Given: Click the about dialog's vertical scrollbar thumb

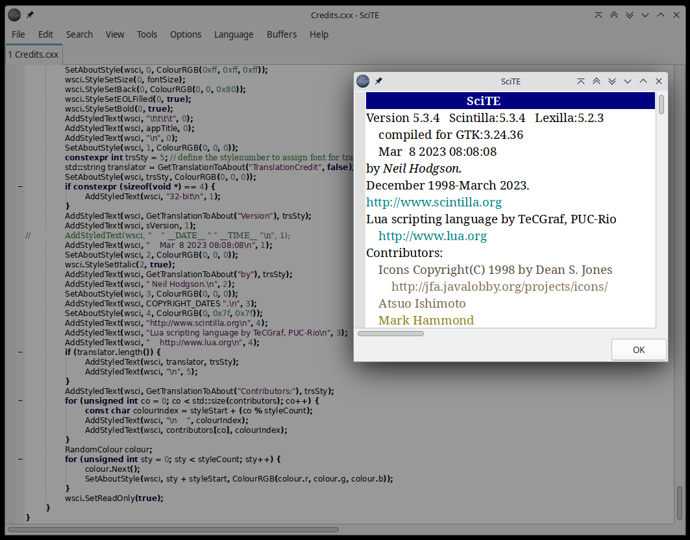Looking at the screenshot, I should pos(661,104).
